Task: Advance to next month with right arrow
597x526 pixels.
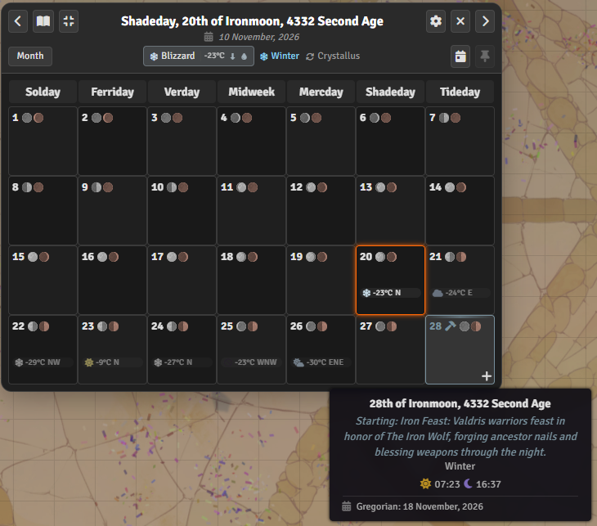Action: point(485,21)
